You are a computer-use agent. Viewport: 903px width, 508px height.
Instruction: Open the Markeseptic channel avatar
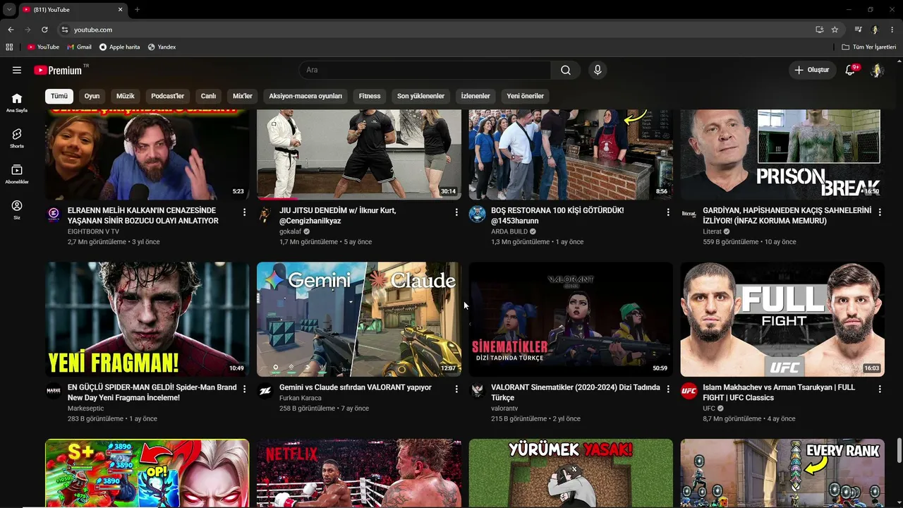(x=54, y=392)
